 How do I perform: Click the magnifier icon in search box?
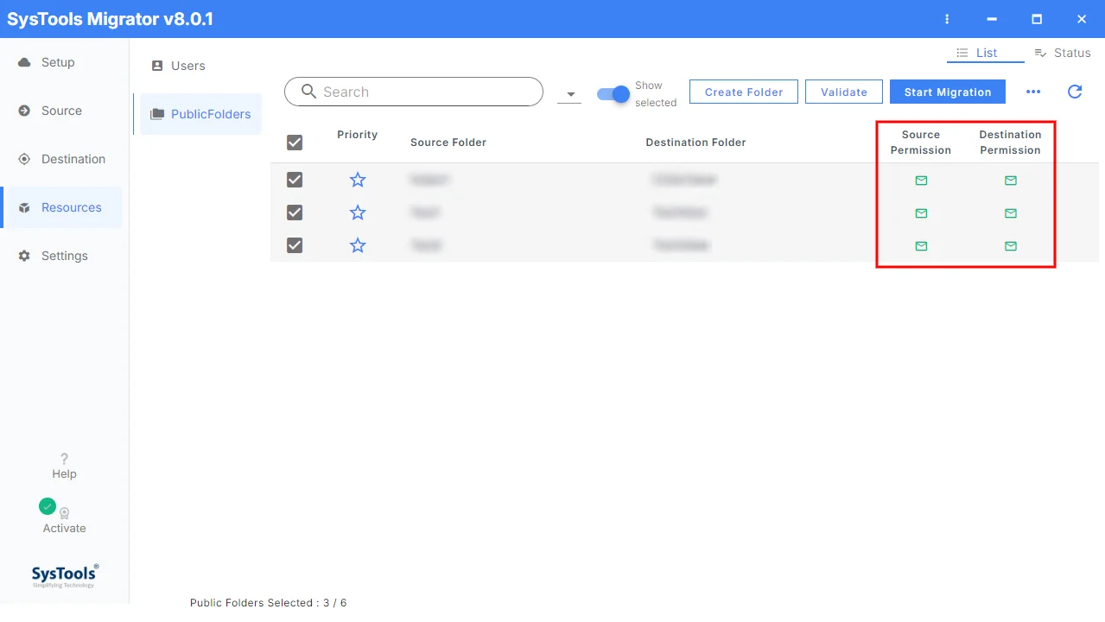(308, 92)
